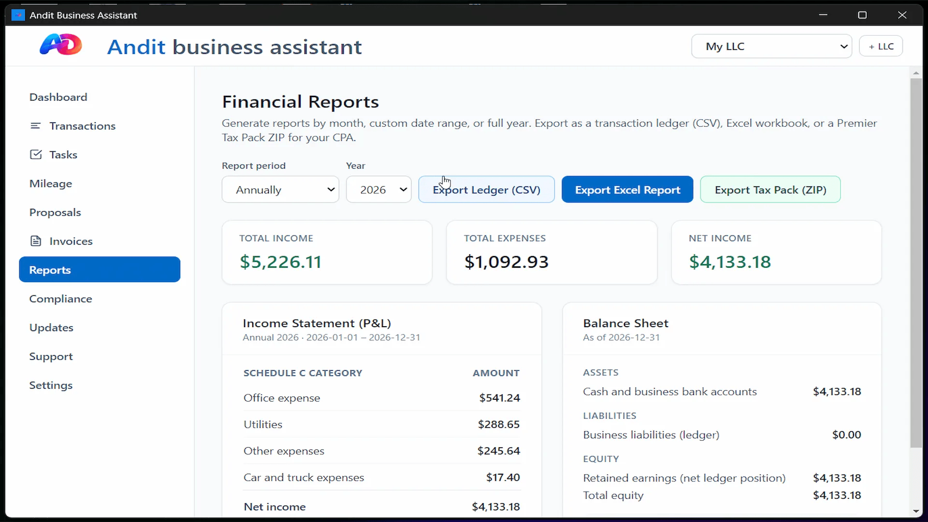
Task: Click Export Ledger (CSV) button
Action: (486, 189)
